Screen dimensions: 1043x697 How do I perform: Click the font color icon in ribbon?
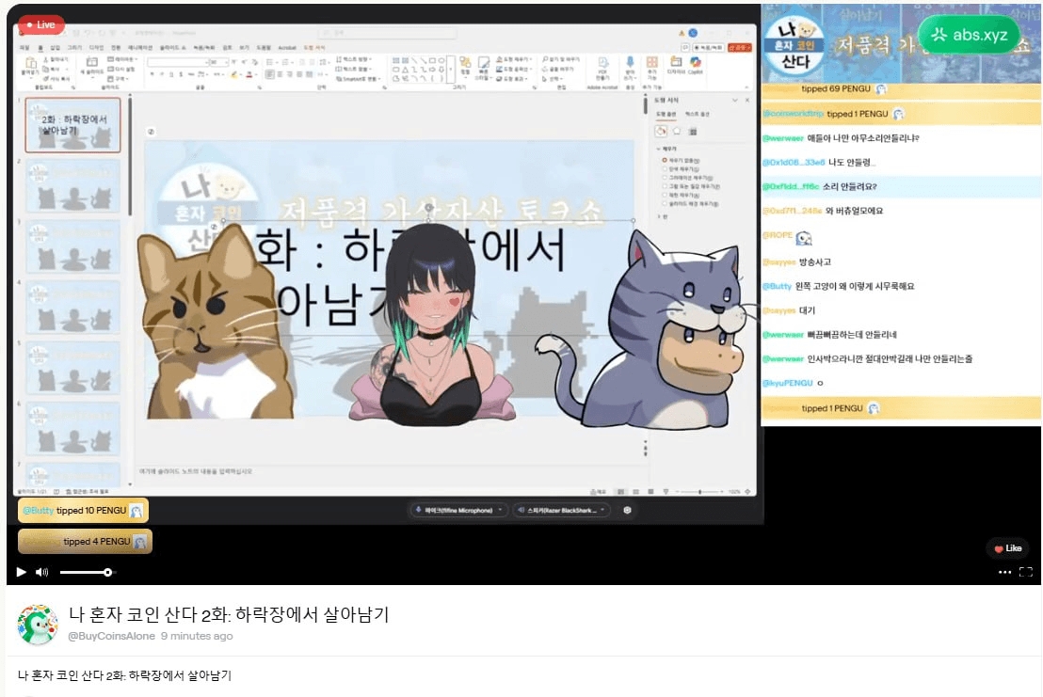pos(249,74)
